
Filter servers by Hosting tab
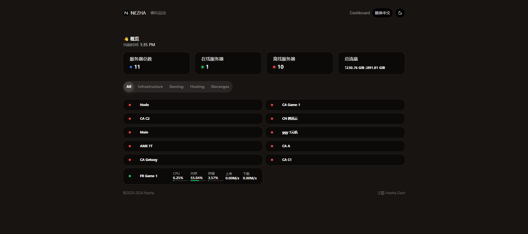pos(197,87)
